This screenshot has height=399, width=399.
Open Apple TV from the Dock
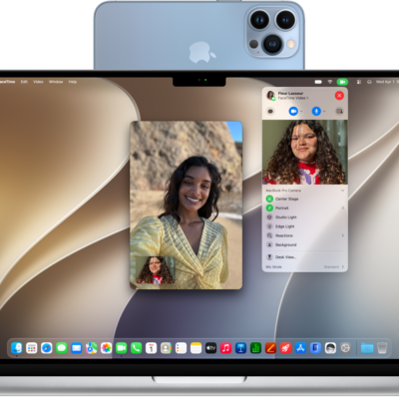coord(210,348)
